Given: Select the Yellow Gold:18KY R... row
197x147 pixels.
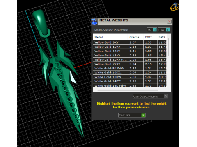Looking at the screenshot, I should tap(130, 60).
